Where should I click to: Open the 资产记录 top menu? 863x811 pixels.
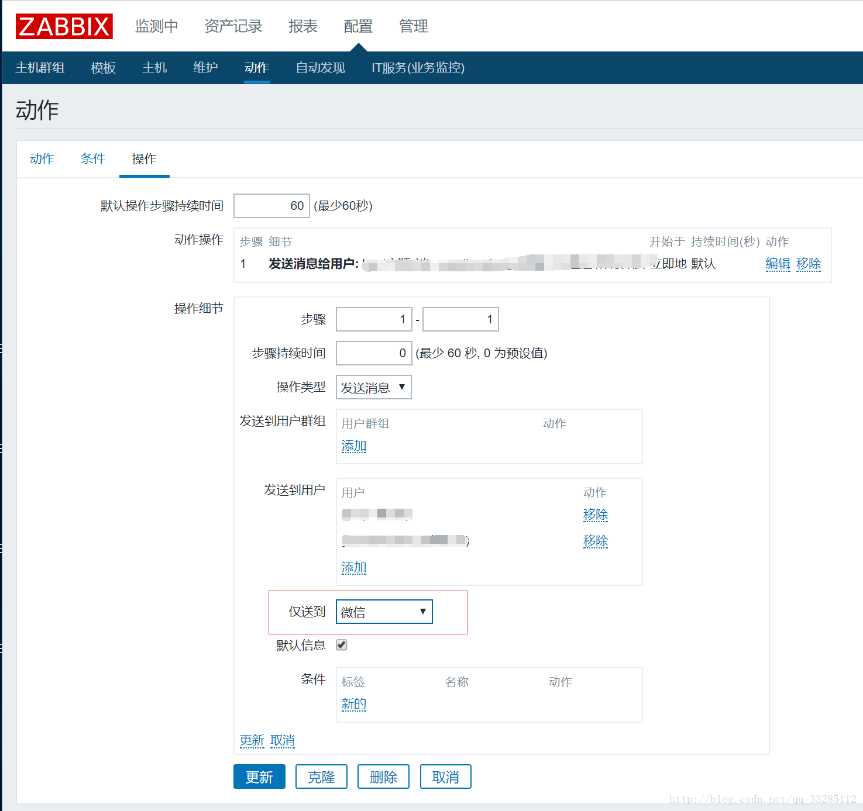(x=233, y=26)
